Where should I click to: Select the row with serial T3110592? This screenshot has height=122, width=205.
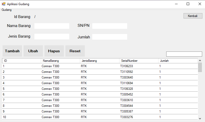tap(100, 72)
